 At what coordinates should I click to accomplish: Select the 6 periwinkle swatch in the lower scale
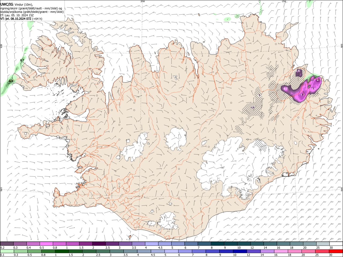click(x=185, y=251)
